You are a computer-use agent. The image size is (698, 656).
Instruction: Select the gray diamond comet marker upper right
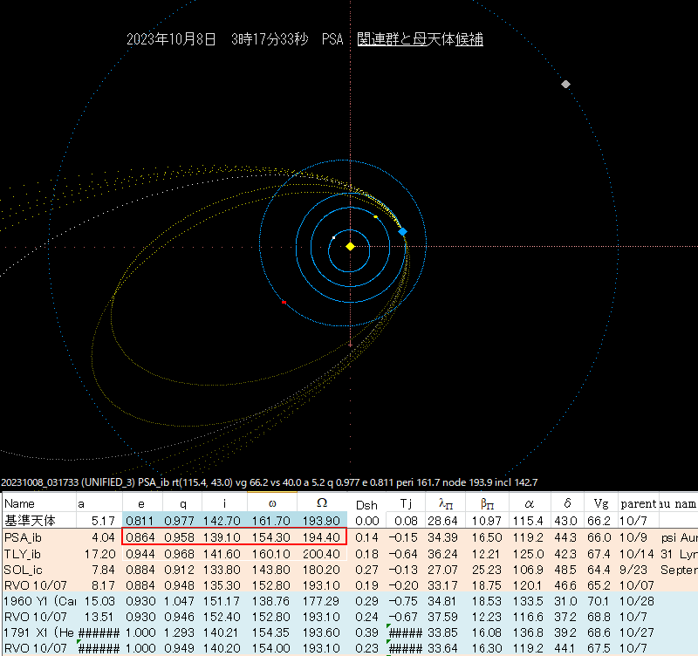tap(565, 85)
